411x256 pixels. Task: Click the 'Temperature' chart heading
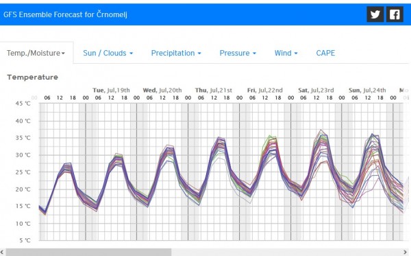pos(32,77)
